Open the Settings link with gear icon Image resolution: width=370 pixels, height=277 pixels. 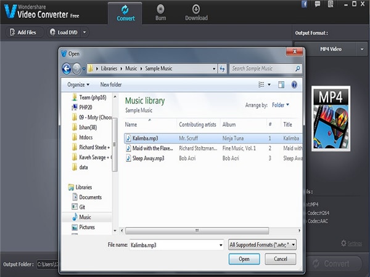(x=351, y=243)
